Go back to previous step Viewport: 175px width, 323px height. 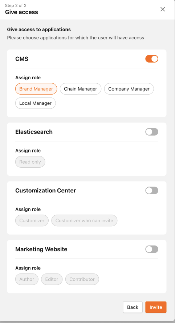pos(133,307)
